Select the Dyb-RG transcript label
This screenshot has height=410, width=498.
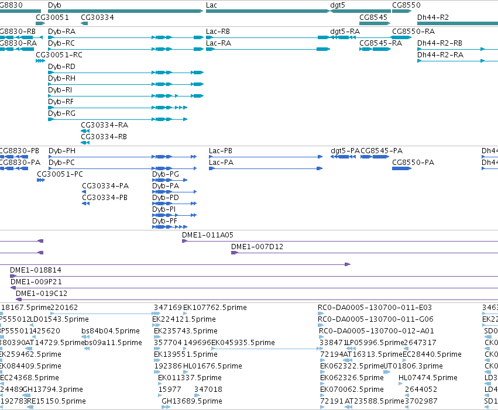click(x=61, y=113)
